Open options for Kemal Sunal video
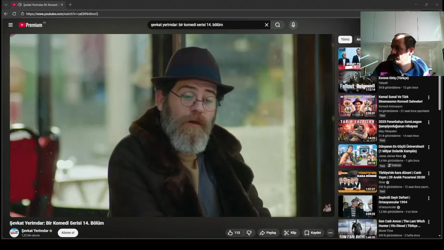Screen dimensions: 444x250 point(429,98)
